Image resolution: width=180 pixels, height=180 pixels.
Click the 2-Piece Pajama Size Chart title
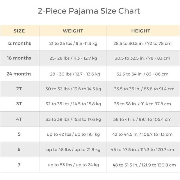(x=89, y=11)
